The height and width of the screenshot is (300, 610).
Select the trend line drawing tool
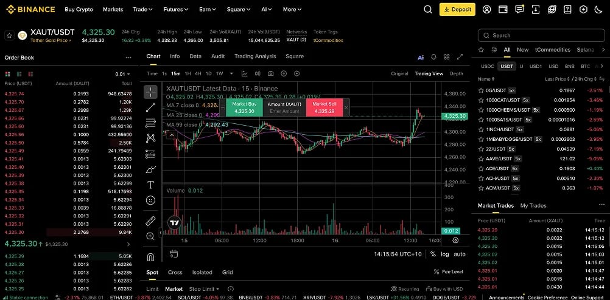coord(150,107)
